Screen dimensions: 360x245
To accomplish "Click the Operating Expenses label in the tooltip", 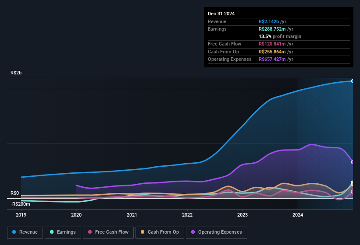I will pyautogui.click(x=230, y=59).
